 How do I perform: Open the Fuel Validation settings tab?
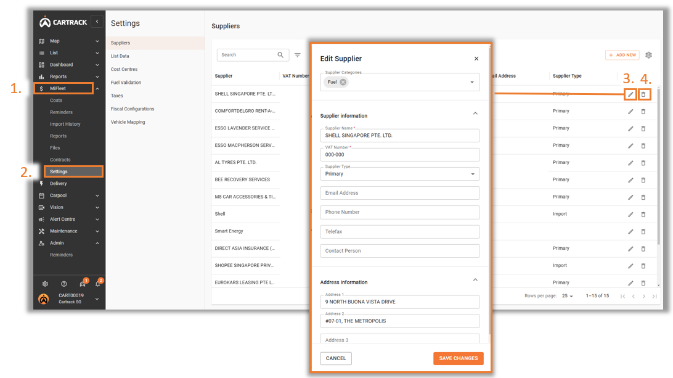pyautogui.click(x=126, y=83)
